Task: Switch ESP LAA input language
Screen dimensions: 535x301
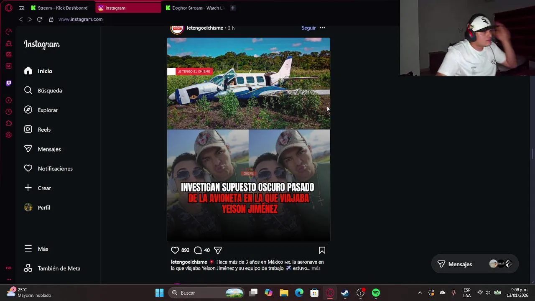Action: [x=467, y=293]
